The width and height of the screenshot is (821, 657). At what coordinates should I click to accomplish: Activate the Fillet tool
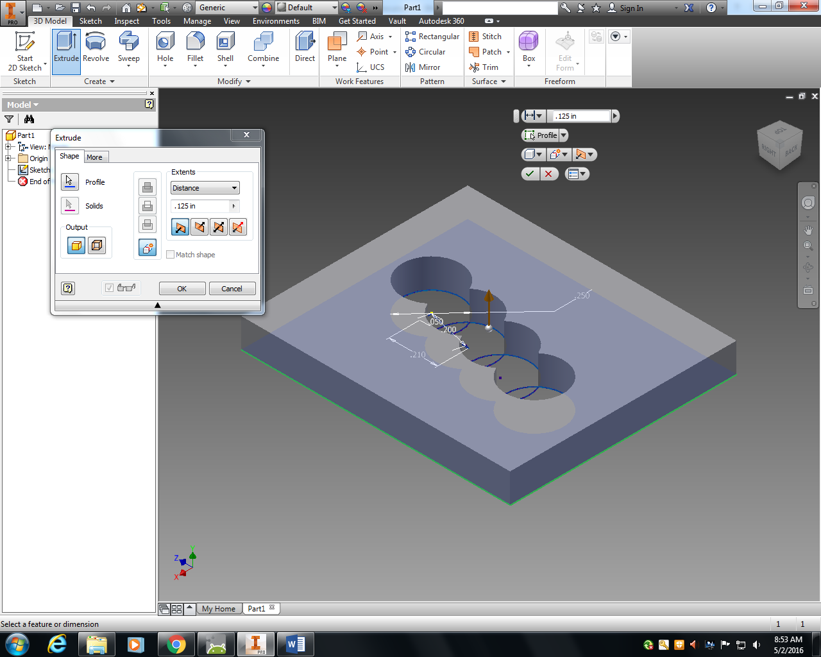pos(195,49)
